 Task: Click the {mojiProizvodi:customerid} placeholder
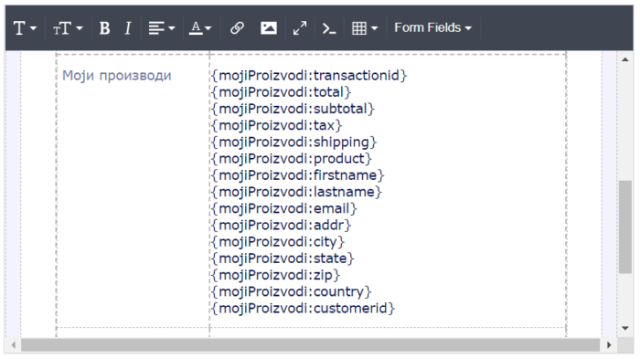click(x=303, y=308)
